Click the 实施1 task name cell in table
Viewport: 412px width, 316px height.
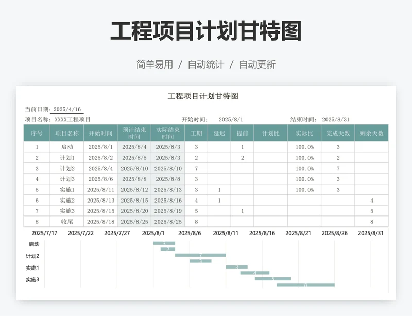coord(67,190)
